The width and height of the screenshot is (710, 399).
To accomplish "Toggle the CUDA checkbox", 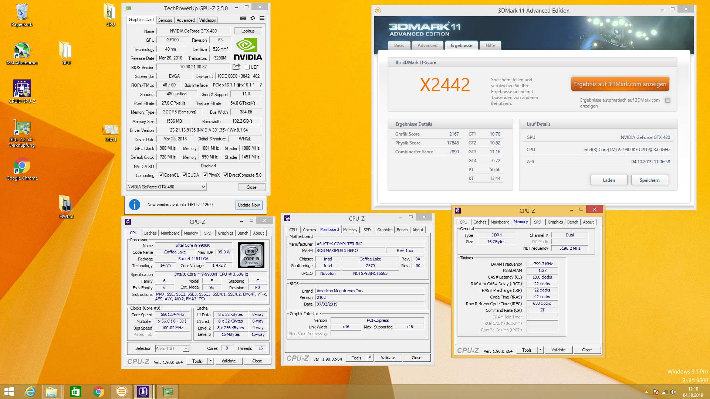I will coord(184,175).
